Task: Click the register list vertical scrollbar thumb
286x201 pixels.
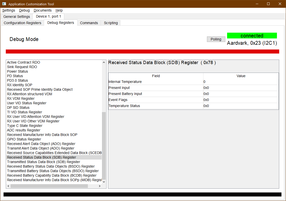Action: [x=104, y=146]
